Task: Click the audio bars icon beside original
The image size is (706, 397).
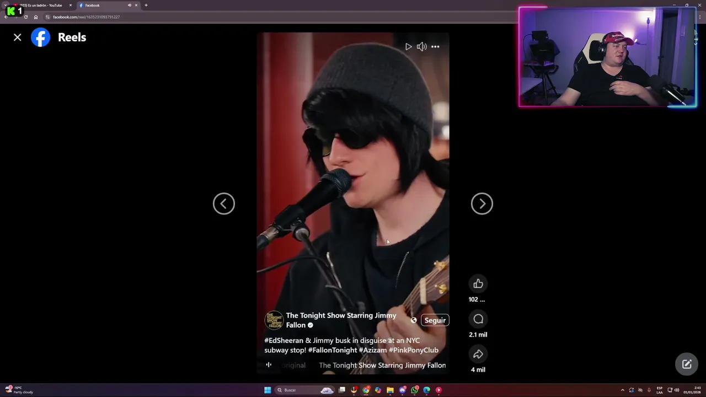Action: point(269,365)
